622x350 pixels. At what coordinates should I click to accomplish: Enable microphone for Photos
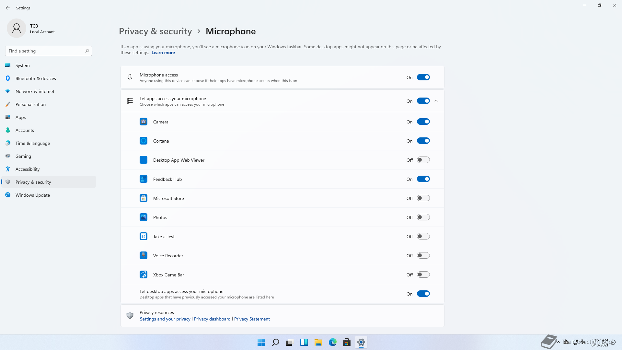pyautogui.click(x=423, y=217)
